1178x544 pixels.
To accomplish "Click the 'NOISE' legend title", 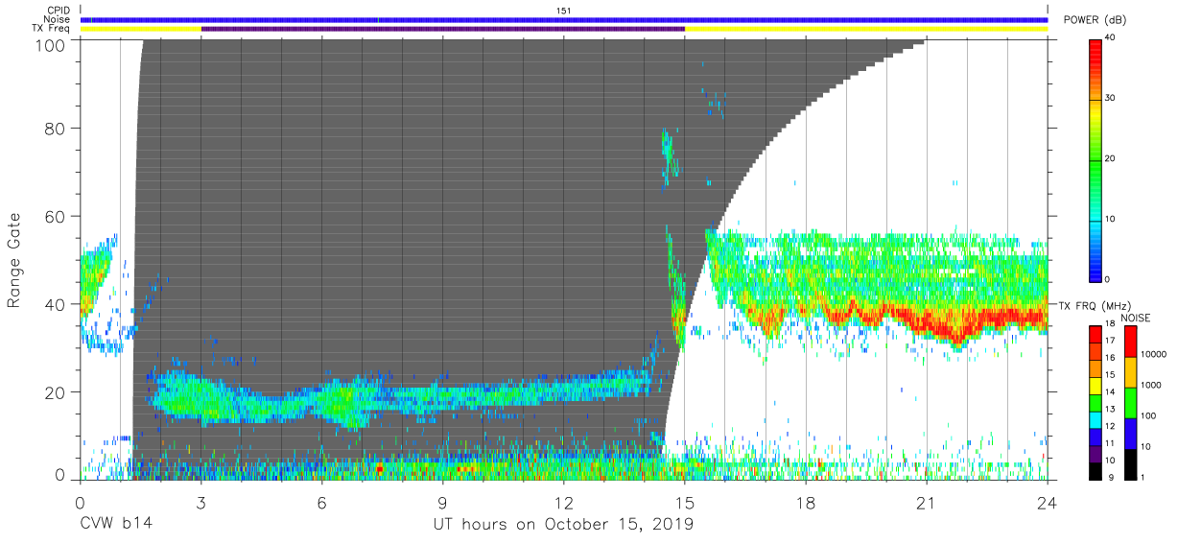I will [1138, 318].
